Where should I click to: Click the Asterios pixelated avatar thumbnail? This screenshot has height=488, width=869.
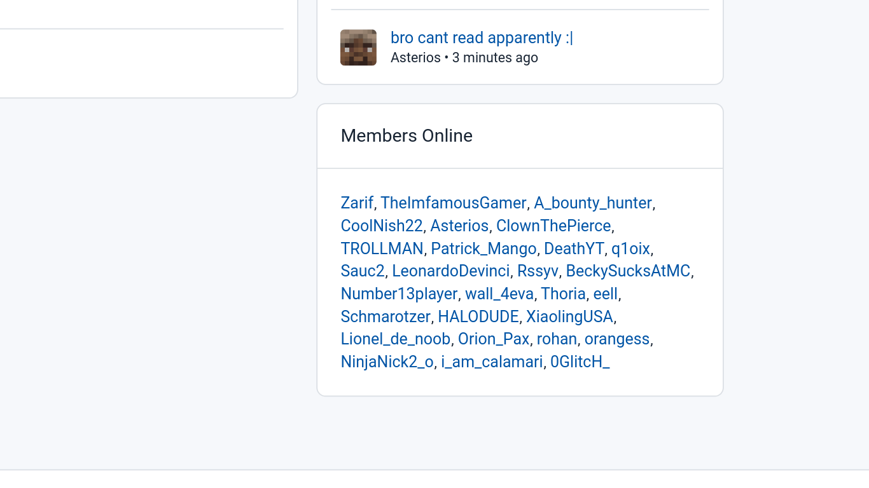point(358,48)
